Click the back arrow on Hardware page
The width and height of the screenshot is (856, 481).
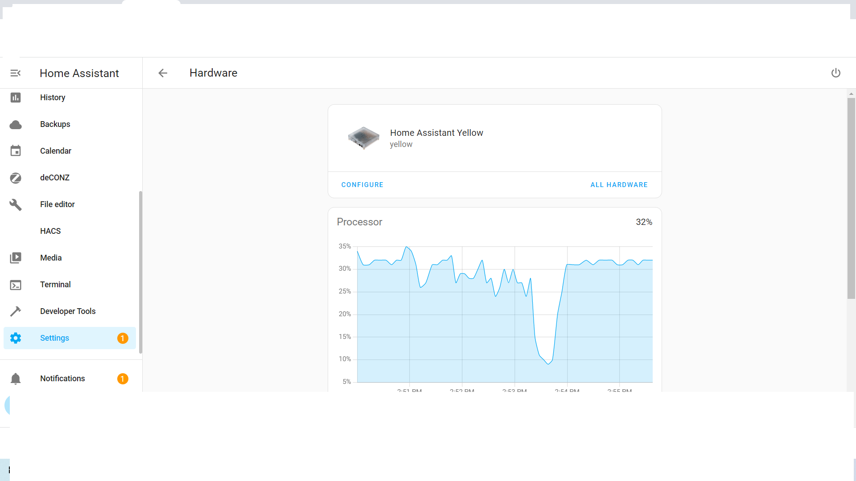pos(163,73)
